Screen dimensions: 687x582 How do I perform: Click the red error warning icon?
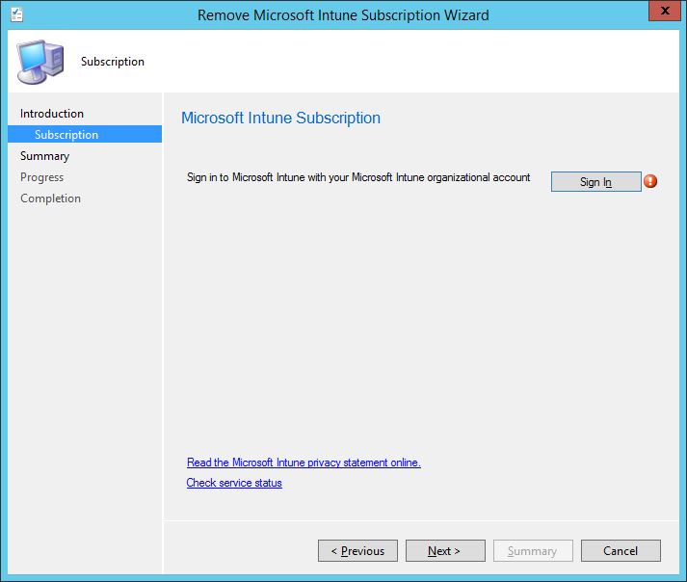pos(650,181)
